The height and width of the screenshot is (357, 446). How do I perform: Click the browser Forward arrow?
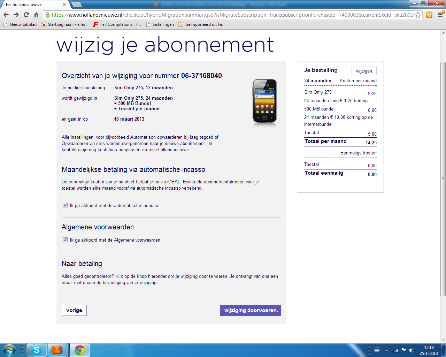[16, 15]
